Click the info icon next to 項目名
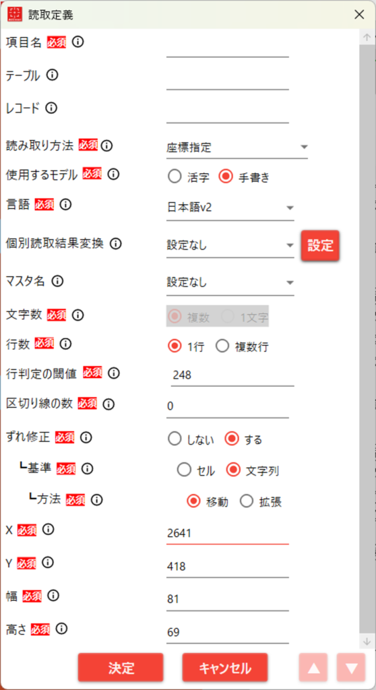 77,42
